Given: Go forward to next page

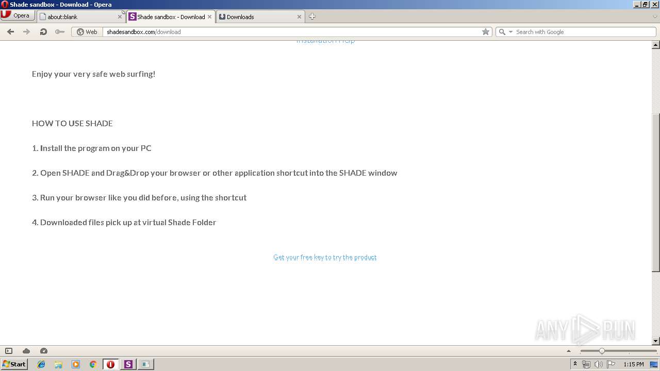Looking at the screenshot, I should pos(27,31).
